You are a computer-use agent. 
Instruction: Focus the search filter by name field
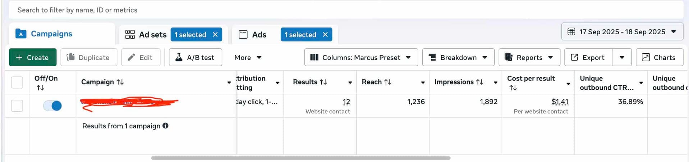[x=345, y=10]
